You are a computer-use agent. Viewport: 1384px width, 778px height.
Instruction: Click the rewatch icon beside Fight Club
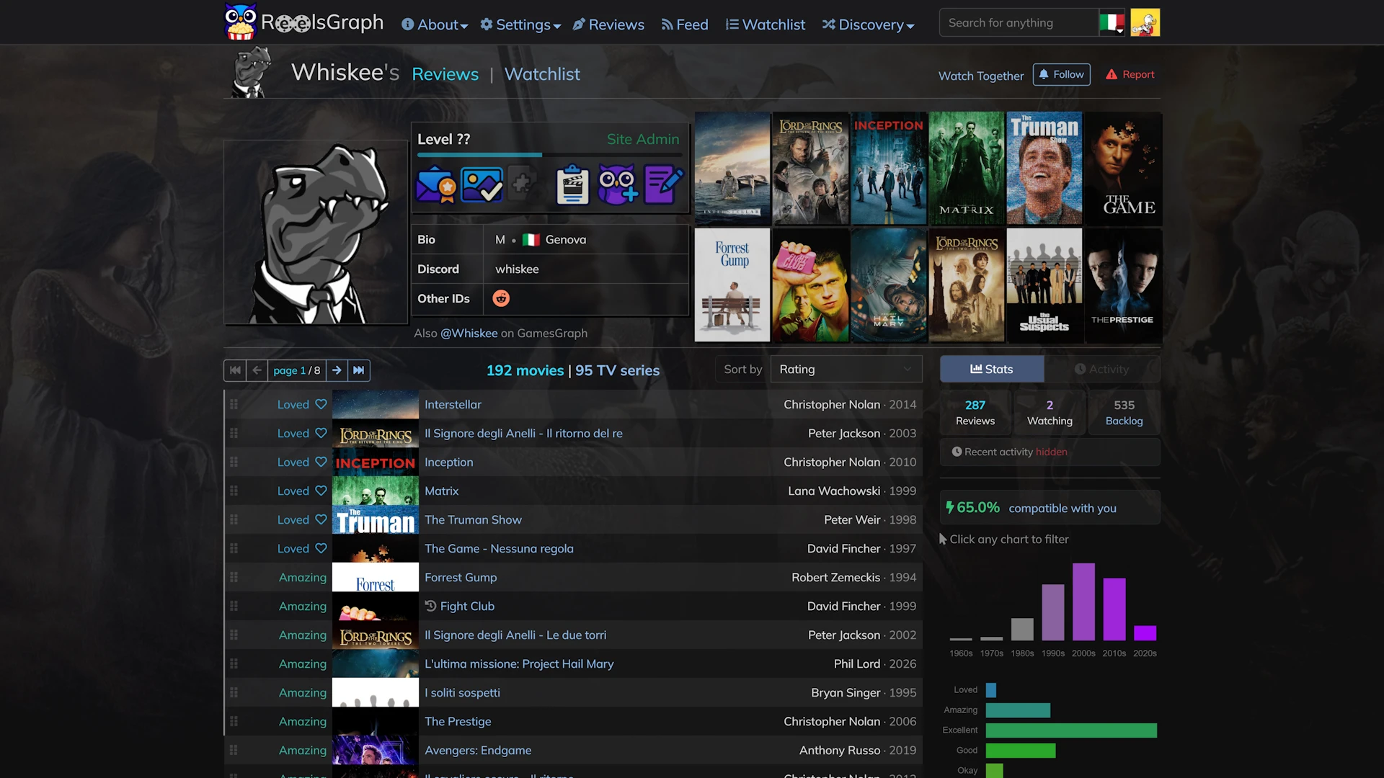[430, 607]
